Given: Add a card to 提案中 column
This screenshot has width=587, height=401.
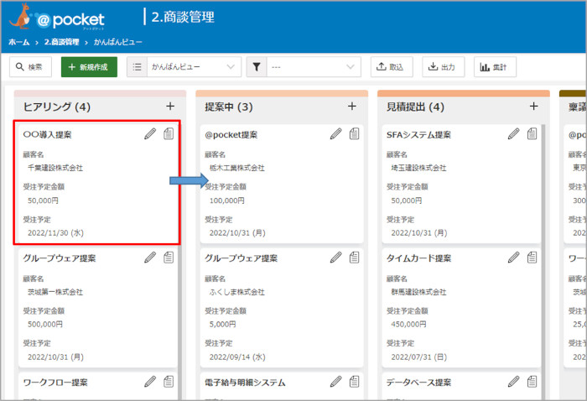Looking at the screenshot, I should coord(352,107).
